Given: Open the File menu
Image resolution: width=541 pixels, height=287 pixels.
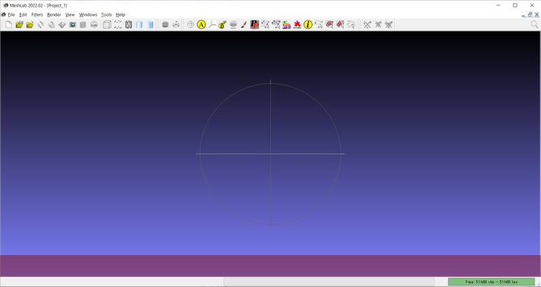Looking at the screenshot, I should (x=11, y=14).
